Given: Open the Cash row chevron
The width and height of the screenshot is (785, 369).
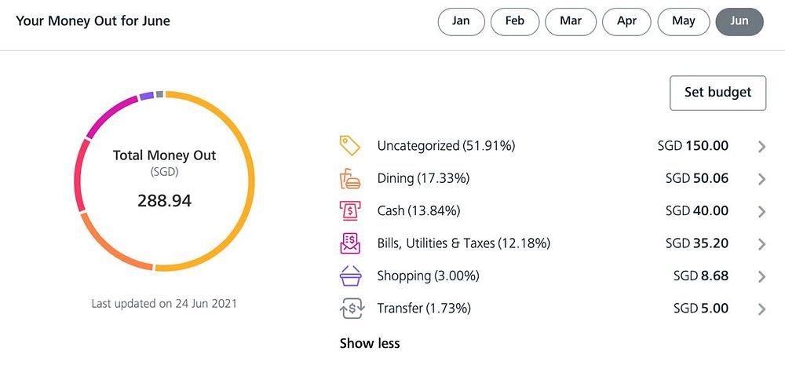Looking at the screenshot, I should tap(761, 211).
